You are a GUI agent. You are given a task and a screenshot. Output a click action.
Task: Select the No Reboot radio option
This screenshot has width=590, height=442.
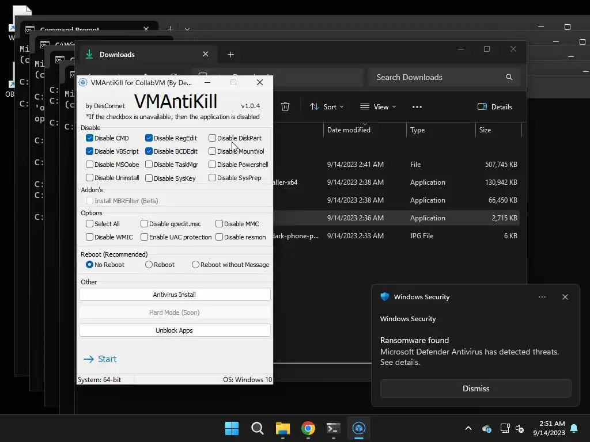point(89,265)
